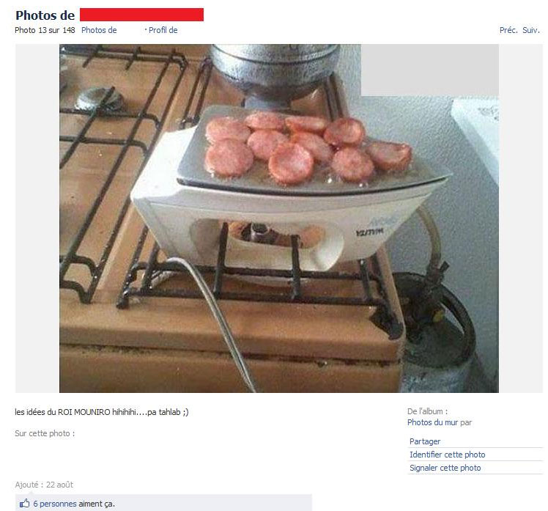Open the "Photos de" album link
The width and height of the screenshot is (548, 511).
99,31
